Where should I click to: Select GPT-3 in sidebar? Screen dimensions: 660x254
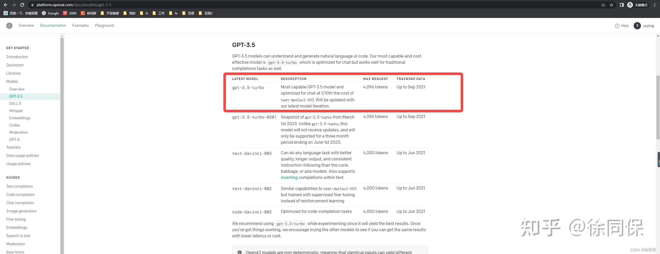click(14, 140)
